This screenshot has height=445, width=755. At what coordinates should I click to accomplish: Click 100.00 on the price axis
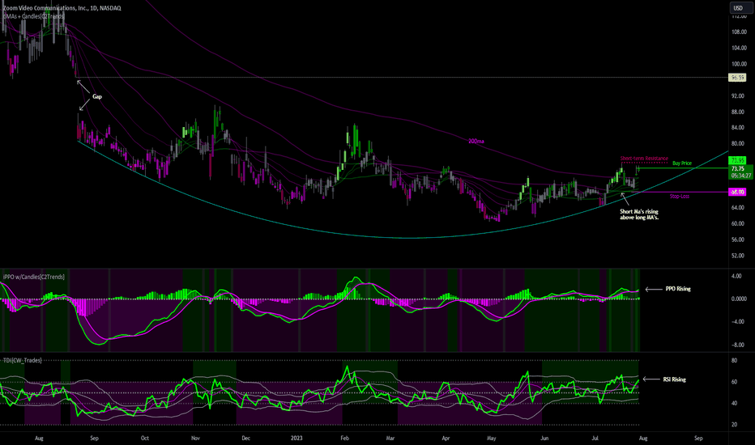tap(738, 64)
